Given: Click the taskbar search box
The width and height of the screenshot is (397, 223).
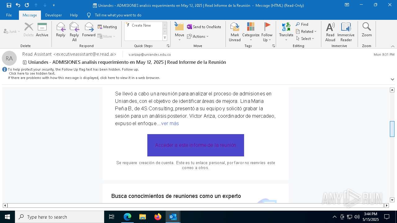Looking at the screenshot, I should pyautogui.click(x=60, y=217).
